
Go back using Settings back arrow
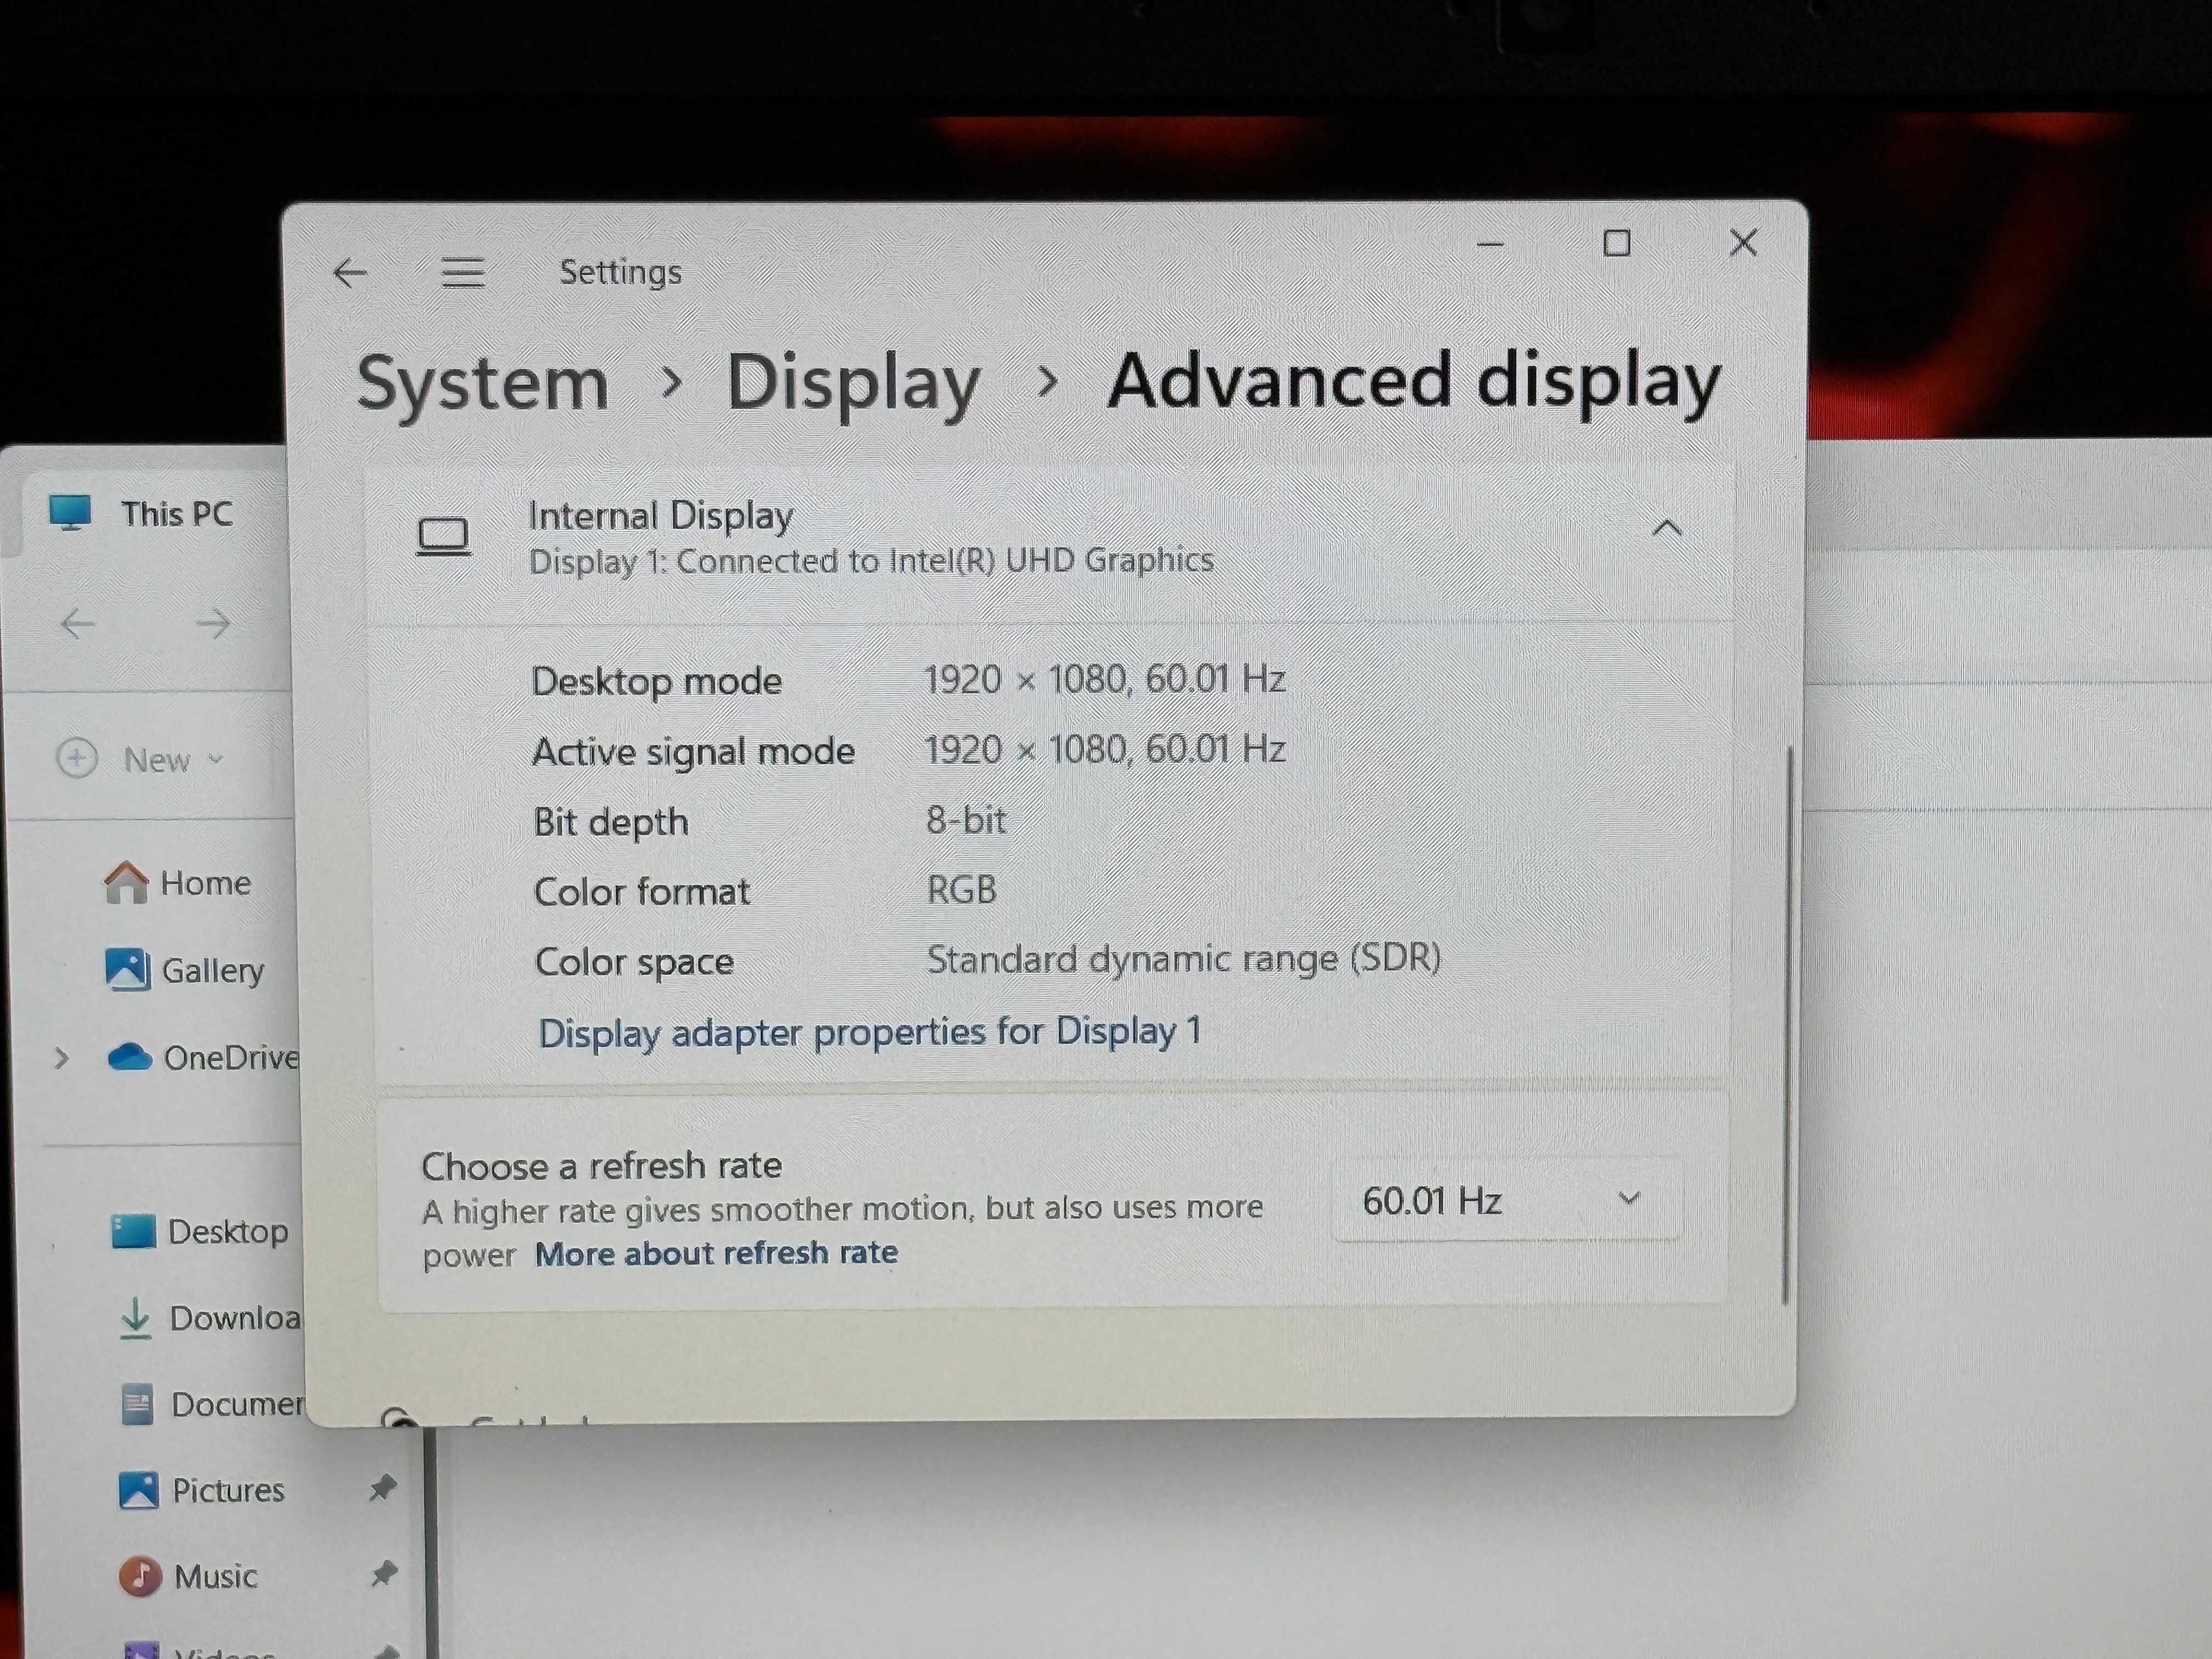click(350, 272)
